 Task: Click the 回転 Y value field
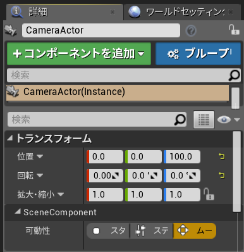[143, 175]
